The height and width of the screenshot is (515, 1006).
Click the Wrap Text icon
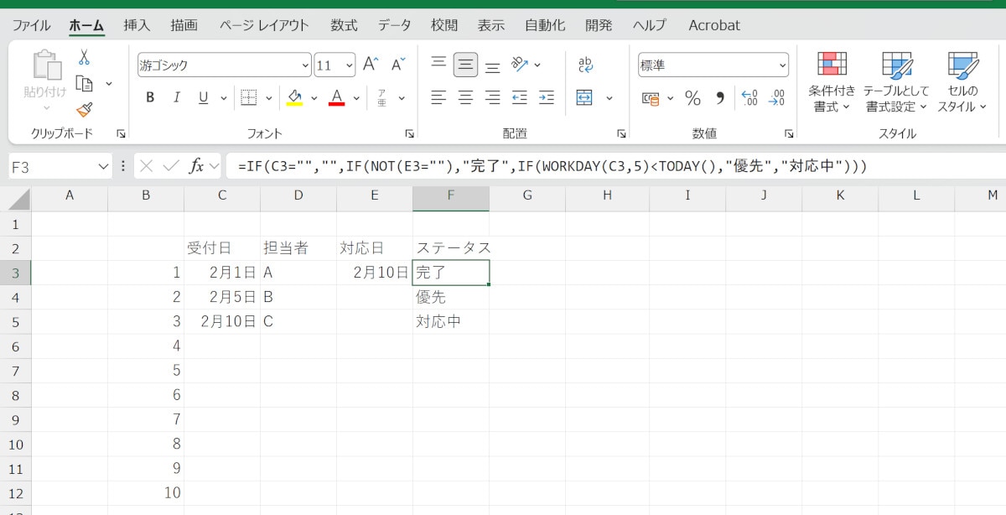point(586,65)
